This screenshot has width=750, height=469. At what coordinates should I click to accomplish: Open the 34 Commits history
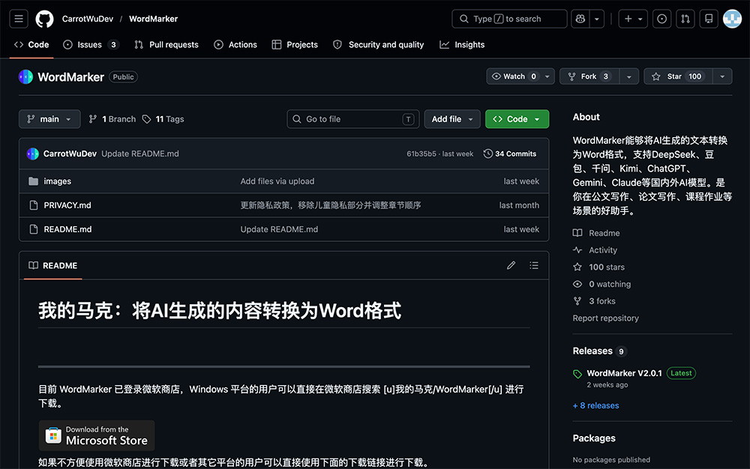click(x=510, y=154)
